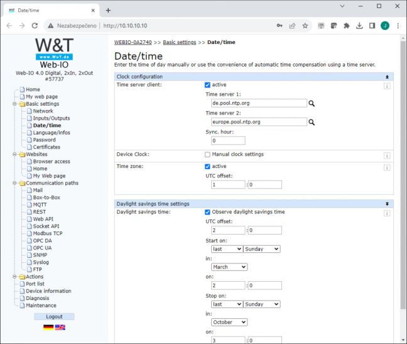
Task: Open a new browser tab
Action: (x=108, y=11)
